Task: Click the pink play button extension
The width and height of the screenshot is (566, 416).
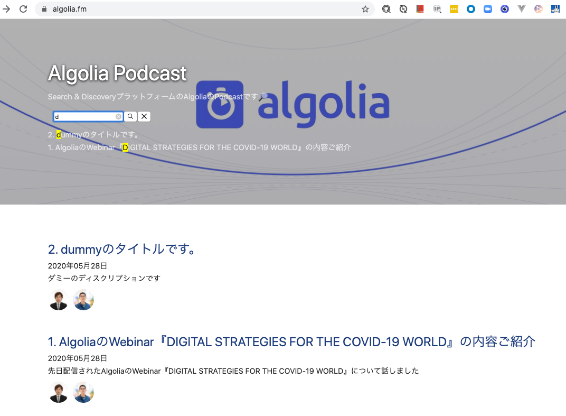Action: tap(538, 9)
